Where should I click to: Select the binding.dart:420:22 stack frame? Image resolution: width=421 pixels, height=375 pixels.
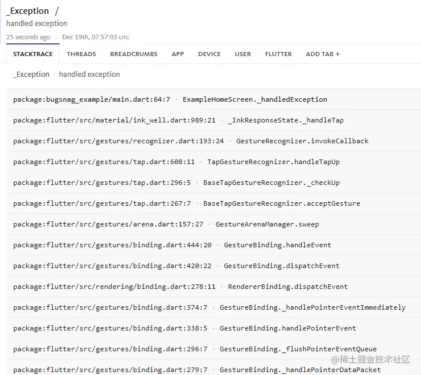tap(214, 266)
